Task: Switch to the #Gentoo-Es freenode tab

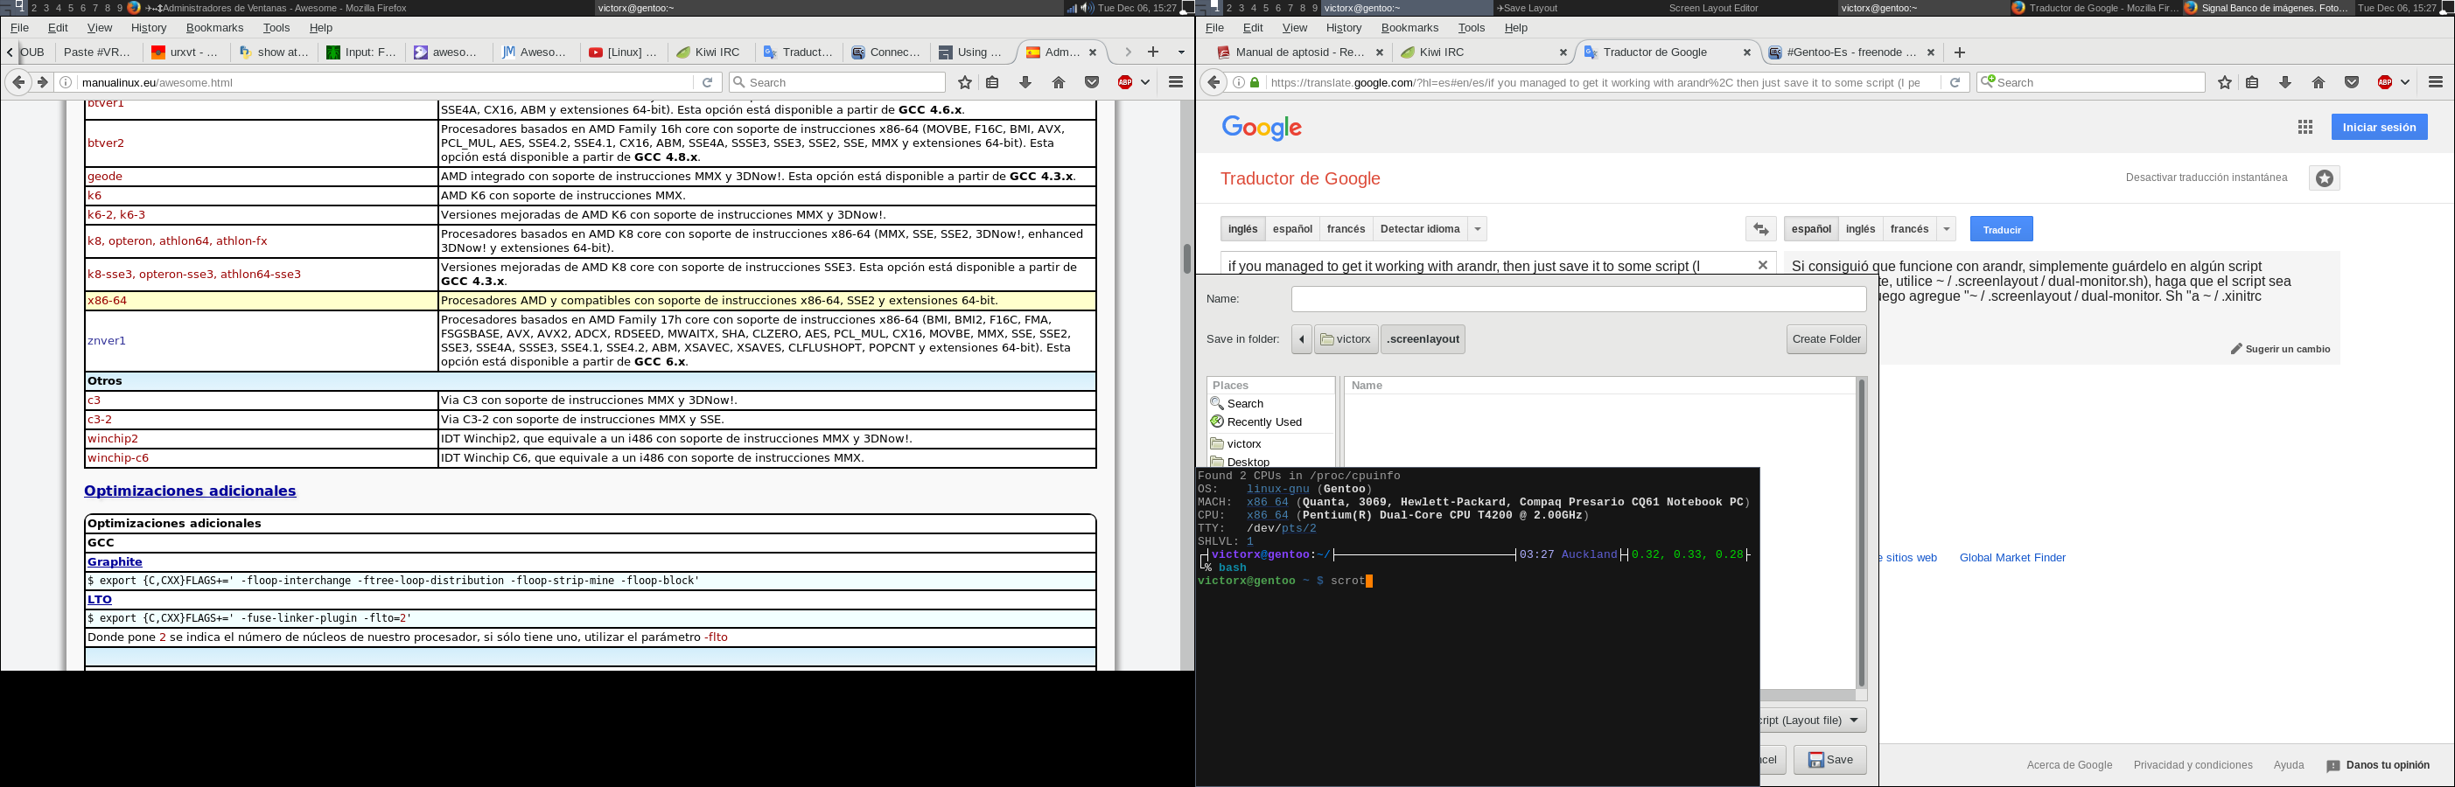Action: point(1850,52)
